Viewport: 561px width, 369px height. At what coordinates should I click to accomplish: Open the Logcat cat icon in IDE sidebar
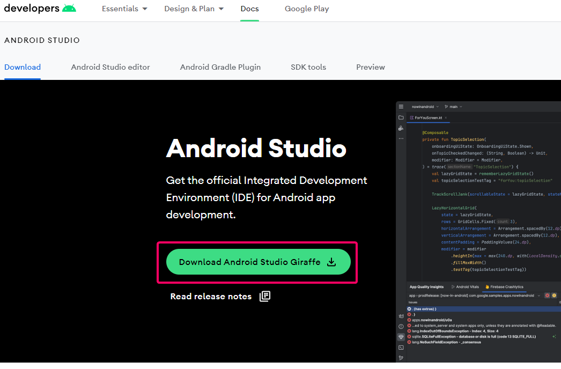(401, 316)
